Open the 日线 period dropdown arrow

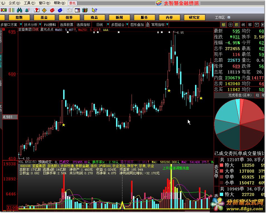pyautogui.click(x=108, y=25)
